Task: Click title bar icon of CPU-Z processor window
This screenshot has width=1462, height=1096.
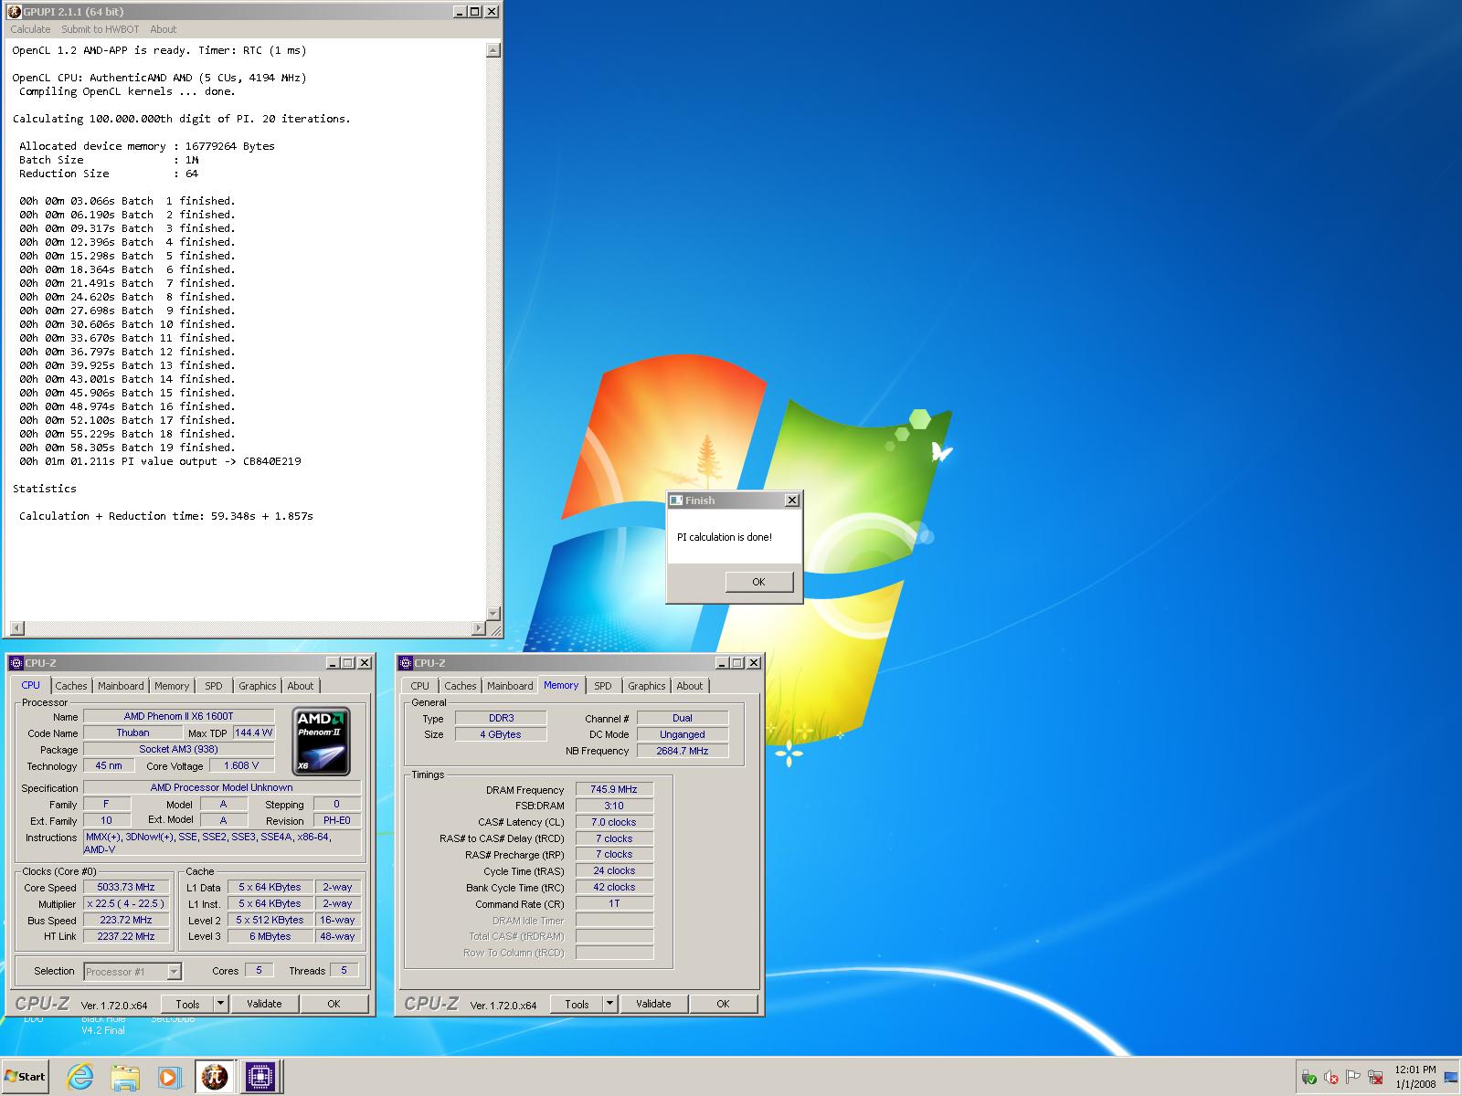Action: tap(16, 663)
